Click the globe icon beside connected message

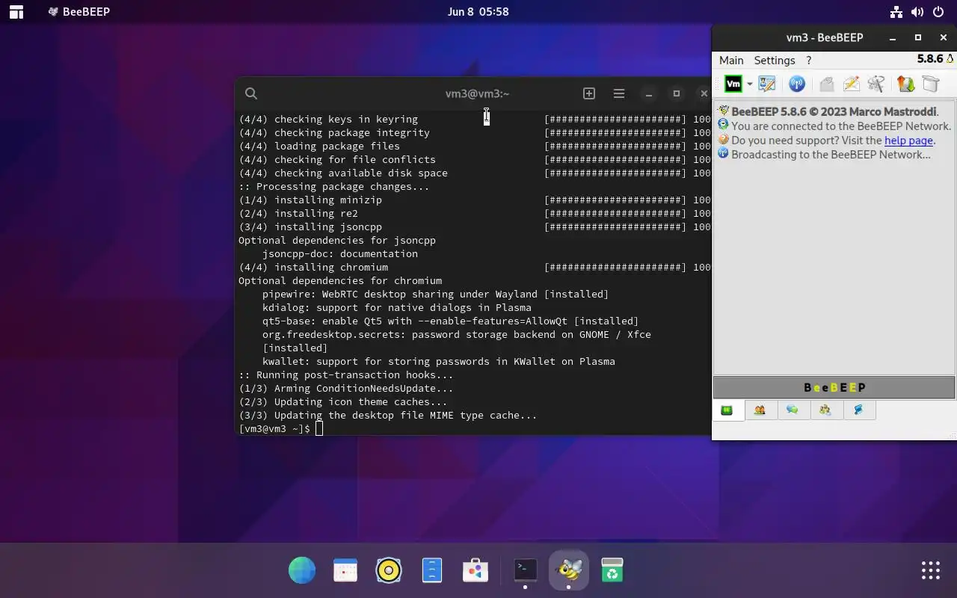coord(724,126)
